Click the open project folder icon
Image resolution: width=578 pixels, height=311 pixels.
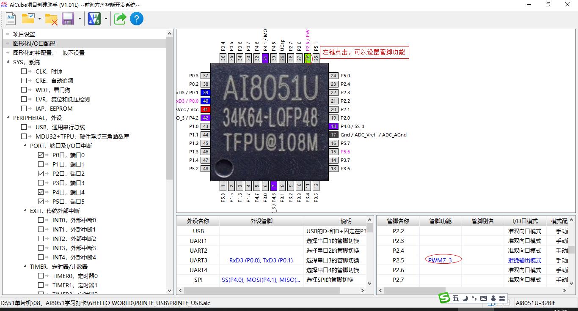[28, 19]
